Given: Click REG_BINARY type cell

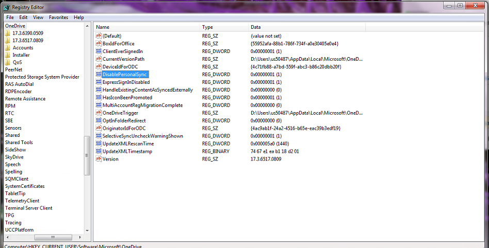Looking at the screenshot, I should (216, 151).
